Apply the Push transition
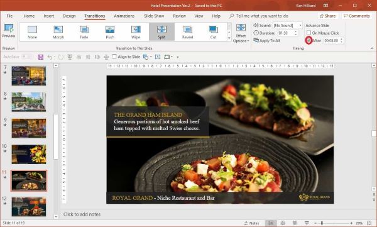 point(110,32)
